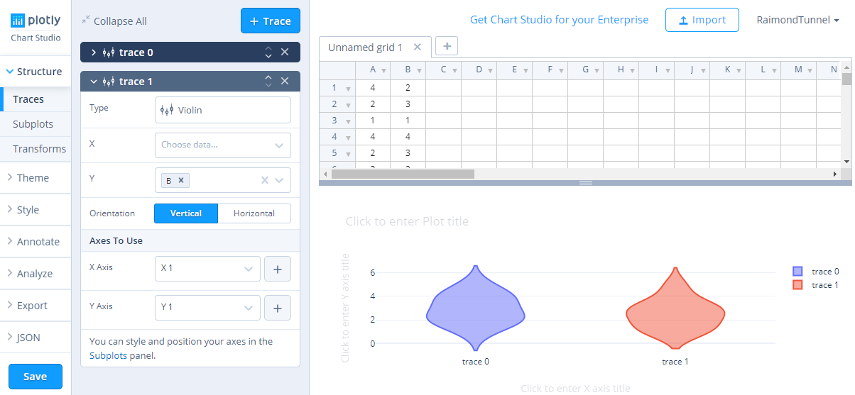
Task: Expand the collapsed trace 0 panel
Action: tap(94, 52)
